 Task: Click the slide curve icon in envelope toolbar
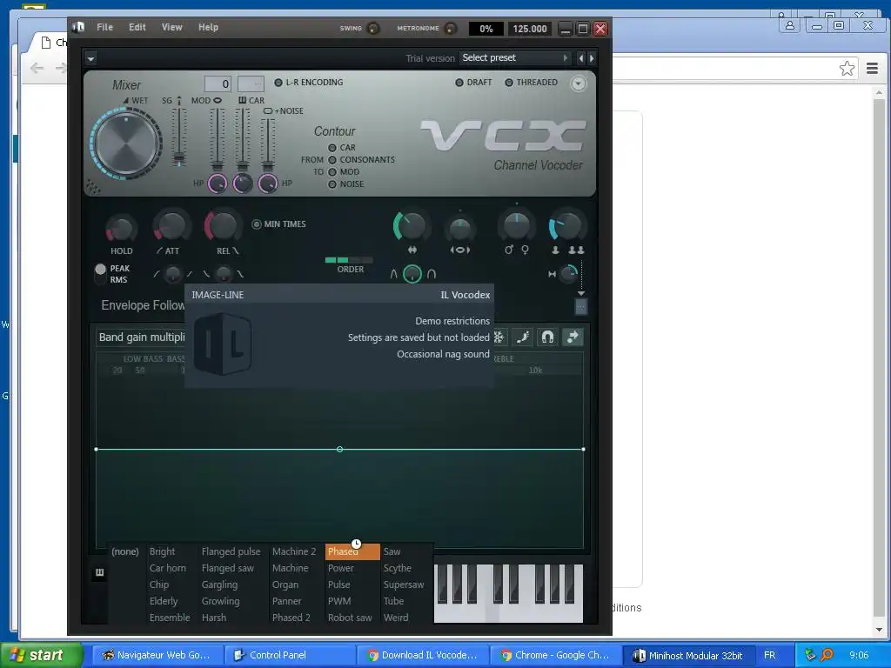(x=523, y=337)
